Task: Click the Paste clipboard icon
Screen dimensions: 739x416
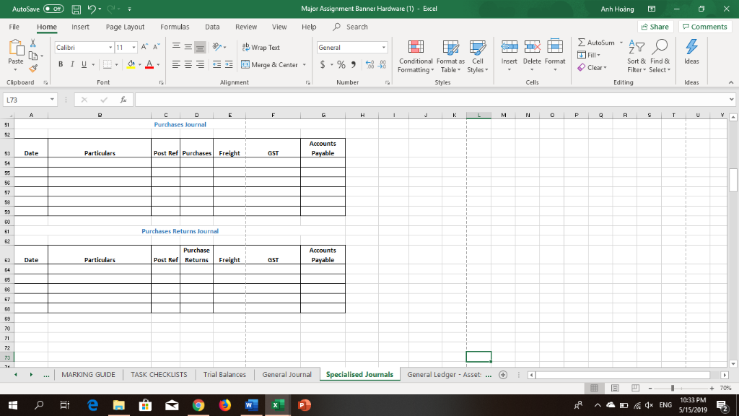Action: [16, 48]
